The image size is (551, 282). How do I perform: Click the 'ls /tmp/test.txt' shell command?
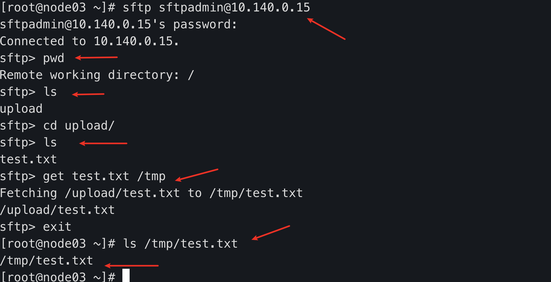tap(180, 244)
